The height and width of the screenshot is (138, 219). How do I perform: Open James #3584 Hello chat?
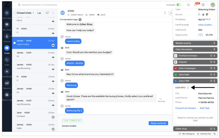(x=35, y=126)
